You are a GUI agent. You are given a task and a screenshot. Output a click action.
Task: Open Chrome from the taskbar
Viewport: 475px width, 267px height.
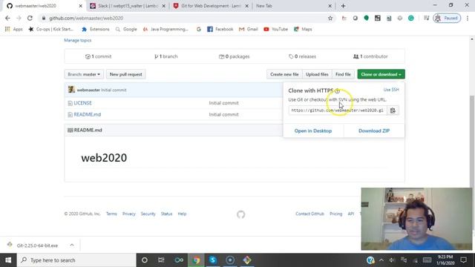click(x=196, y=260)
